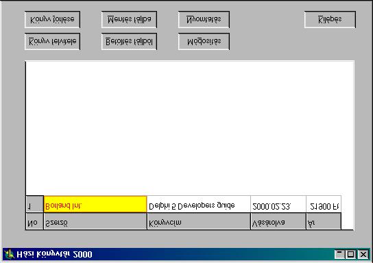This screenshot has height=263, width=373.
Task: Click the Vásárolva column header
Action: [x=278, y=221]
